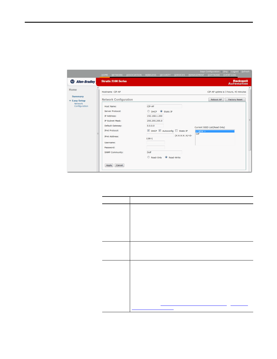Viewport: 277px width, 359px height.
Task: Switch to the SECURITY tab
Action: click(x=165, y=75)
